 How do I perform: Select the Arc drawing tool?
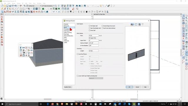click(x=18, y=9)
